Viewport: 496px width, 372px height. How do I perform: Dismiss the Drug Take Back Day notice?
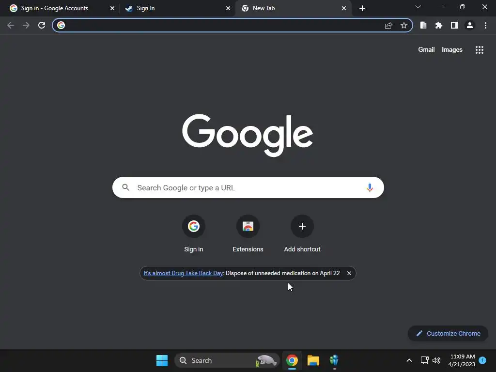point(349,273)
